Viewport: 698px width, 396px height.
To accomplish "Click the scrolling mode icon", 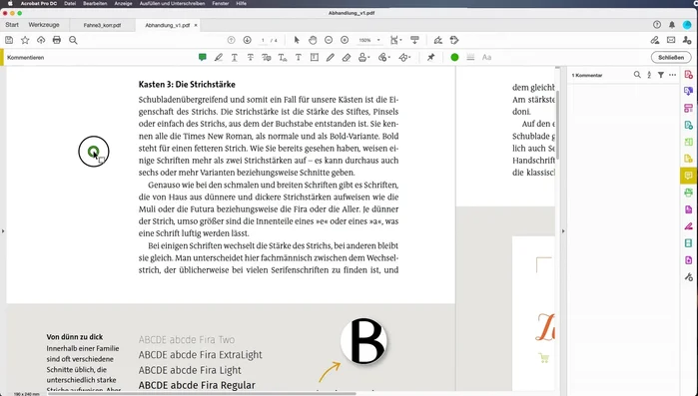I will (414, 40).
